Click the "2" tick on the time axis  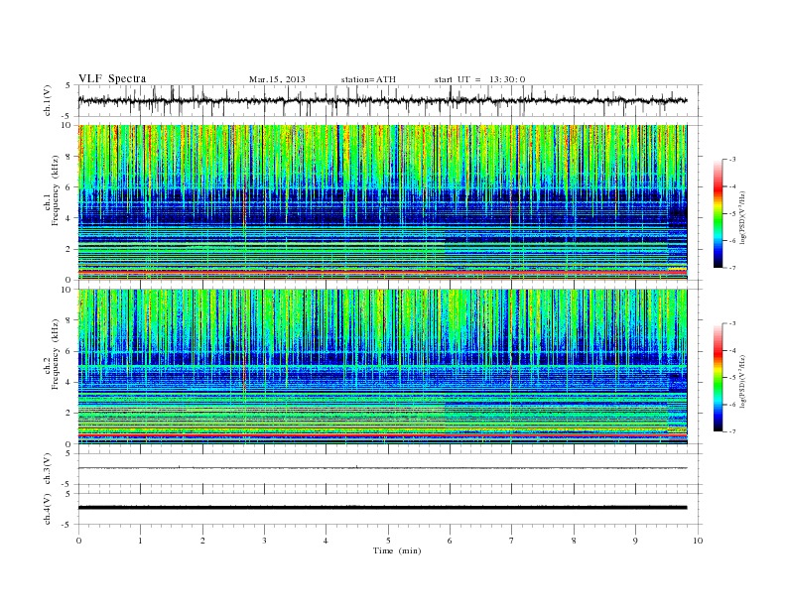click(202, 541)
